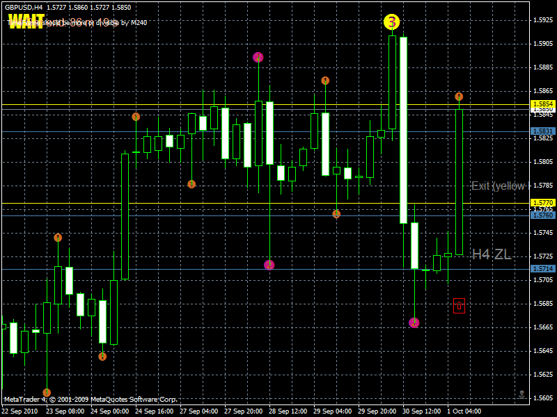
Task: Select the latest hollow candle closing near 1.5850
Action: 459,182
